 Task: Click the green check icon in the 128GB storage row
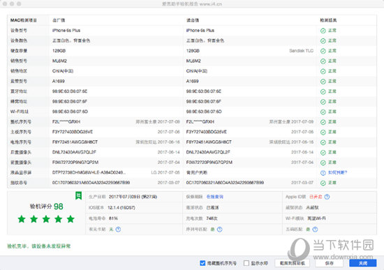tap(323, 51)
